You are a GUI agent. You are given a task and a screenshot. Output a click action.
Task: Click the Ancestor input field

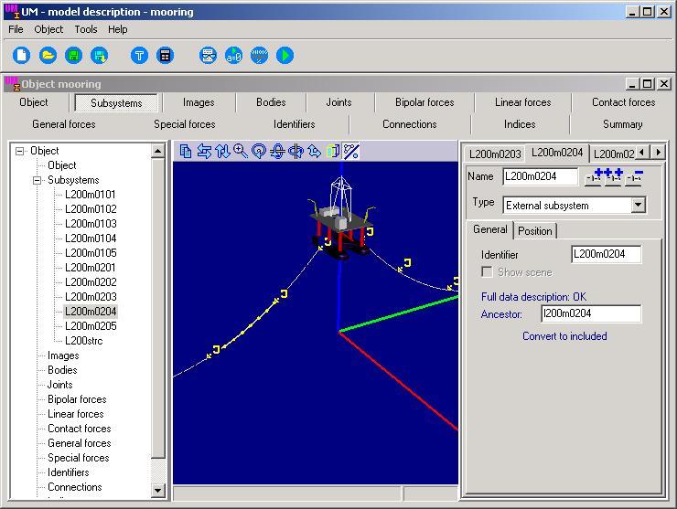pos(591,313)
